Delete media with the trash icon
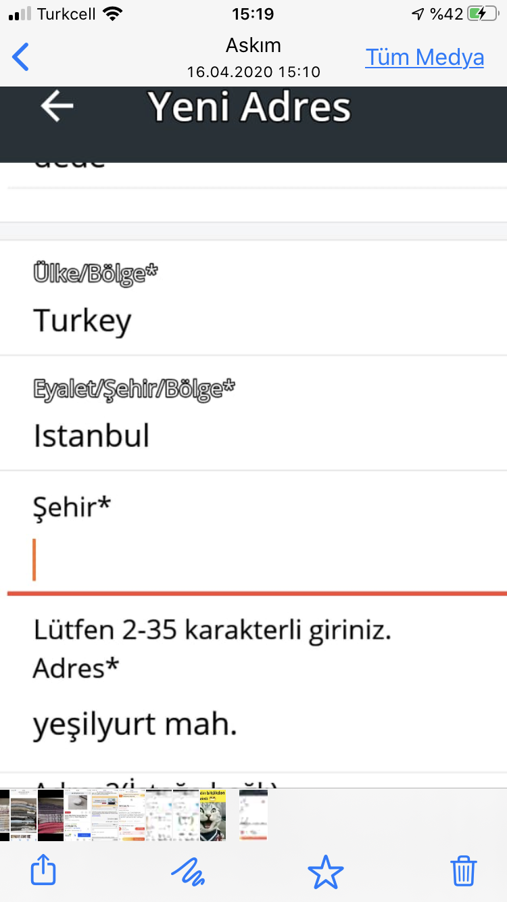Image resolution: width=507 pixels, height=902 pixels. (464, 870)
